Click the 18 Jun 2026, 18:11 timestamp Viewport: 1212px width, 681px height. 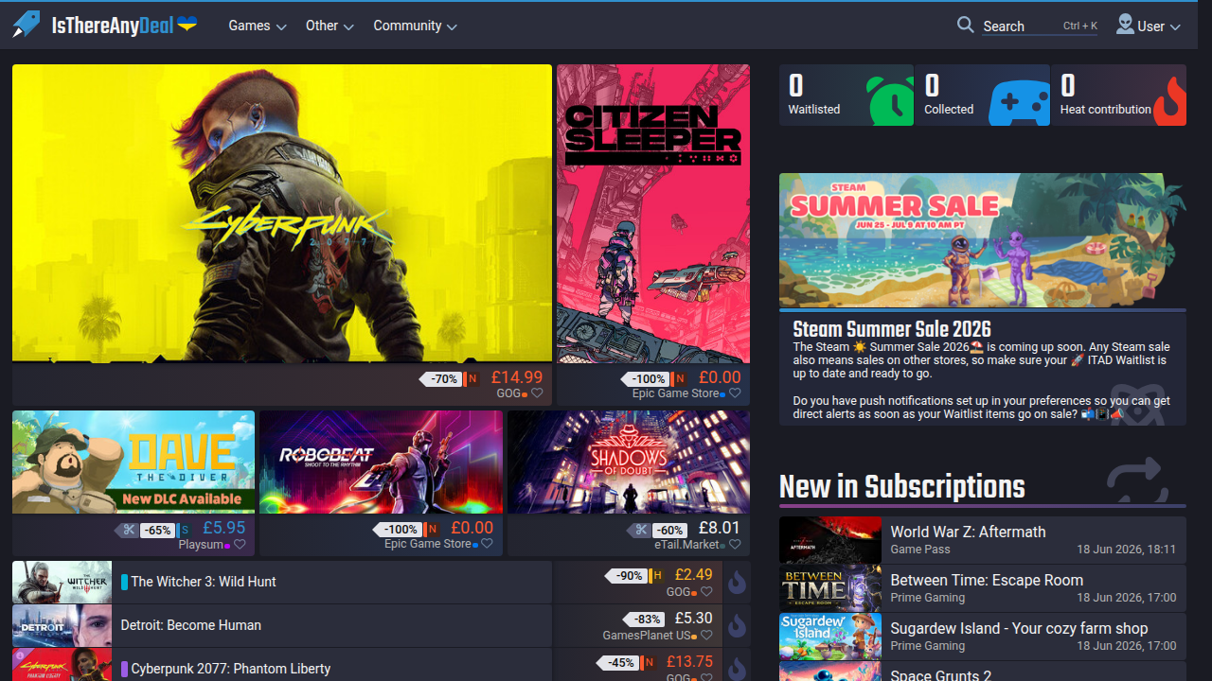coord(1126,550)
